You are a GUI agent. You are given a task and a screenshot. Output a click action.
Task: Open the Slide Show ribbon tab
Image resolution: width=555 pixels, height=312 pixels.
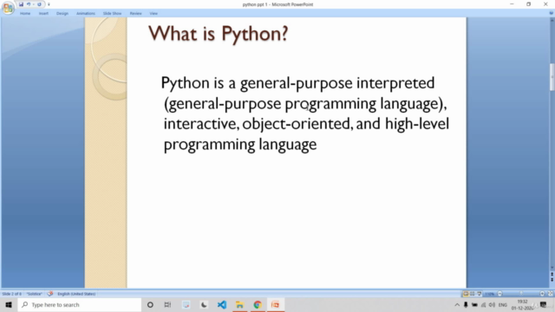112,14
